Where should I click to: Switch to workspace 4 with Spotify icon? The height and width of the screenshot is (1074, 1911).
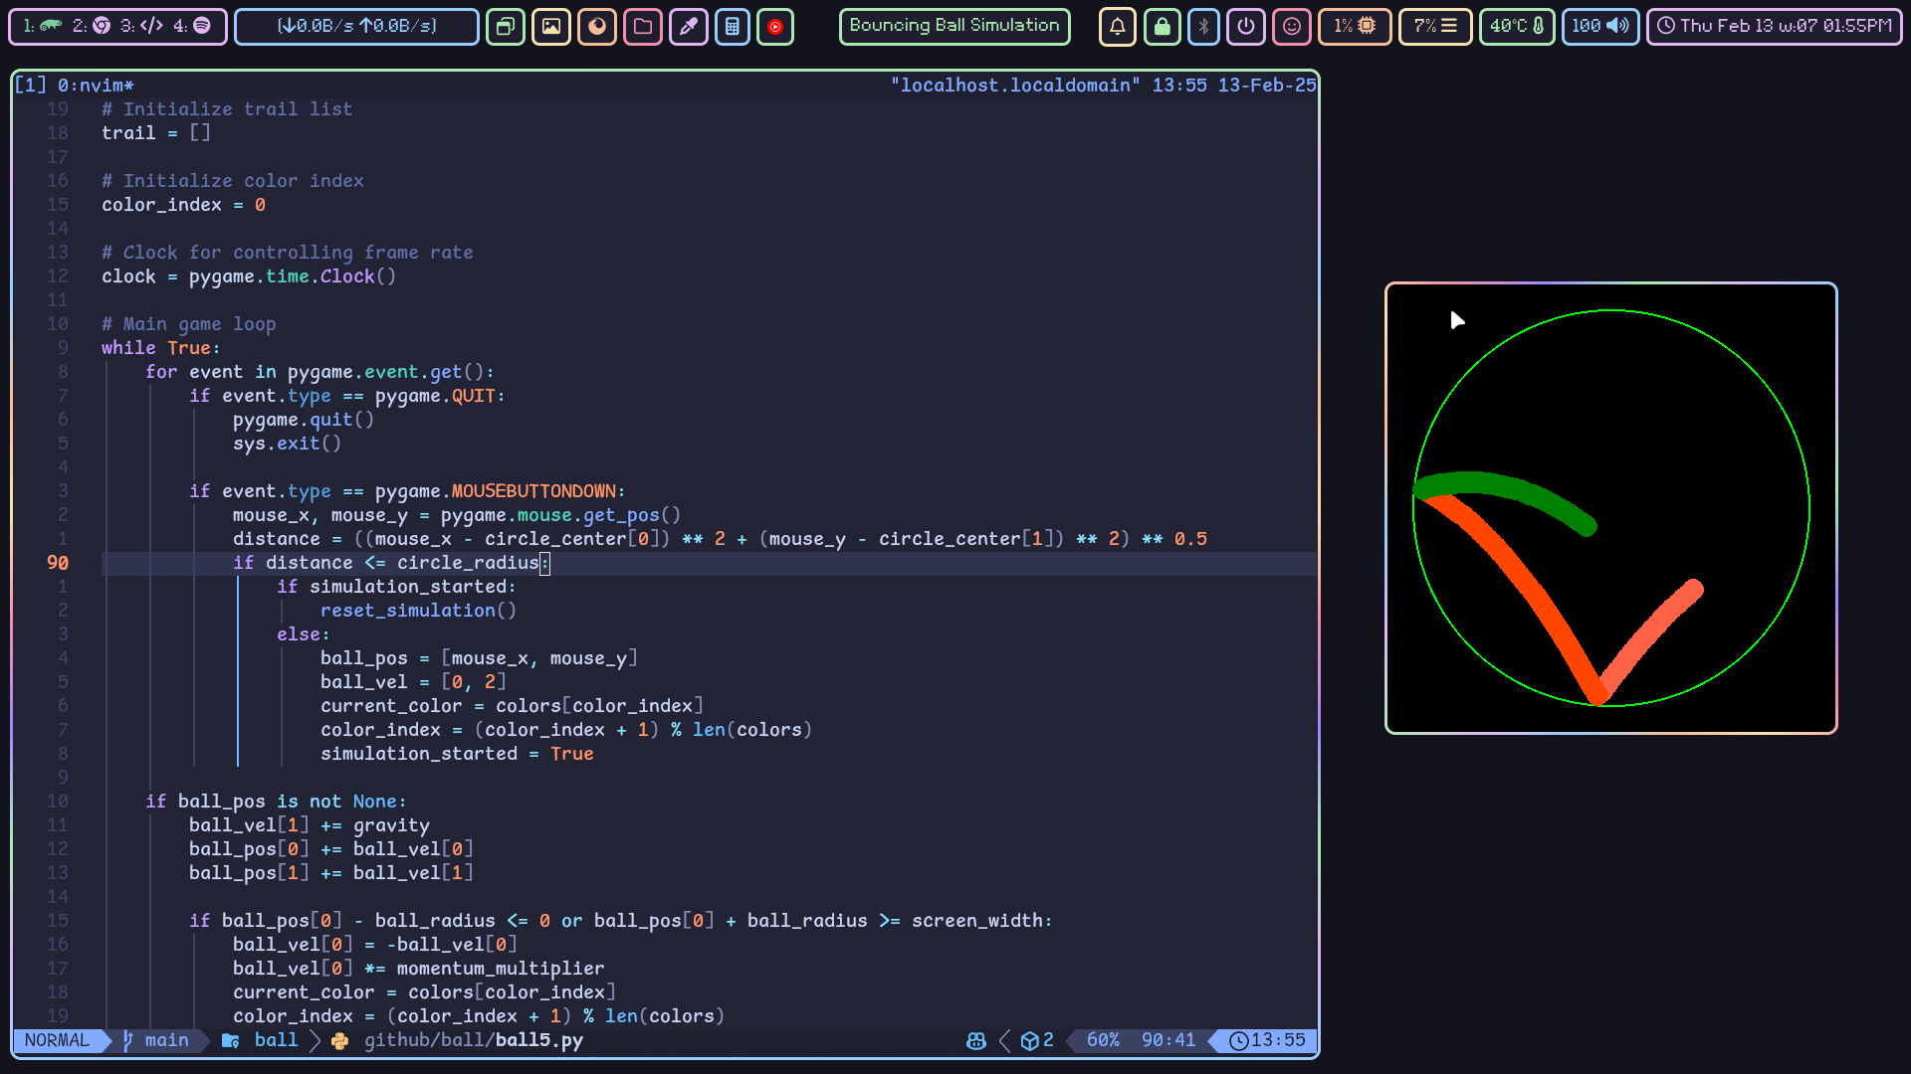(x=192, y=26)
